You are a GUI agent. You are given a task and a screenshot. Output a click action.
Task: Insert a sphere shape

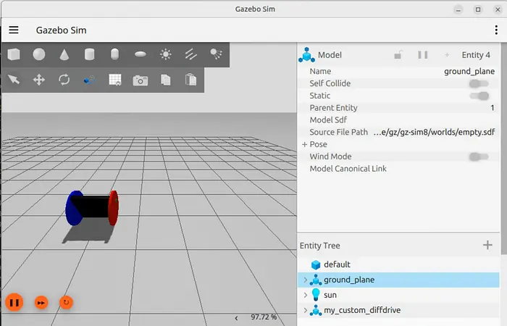[39, 54]
